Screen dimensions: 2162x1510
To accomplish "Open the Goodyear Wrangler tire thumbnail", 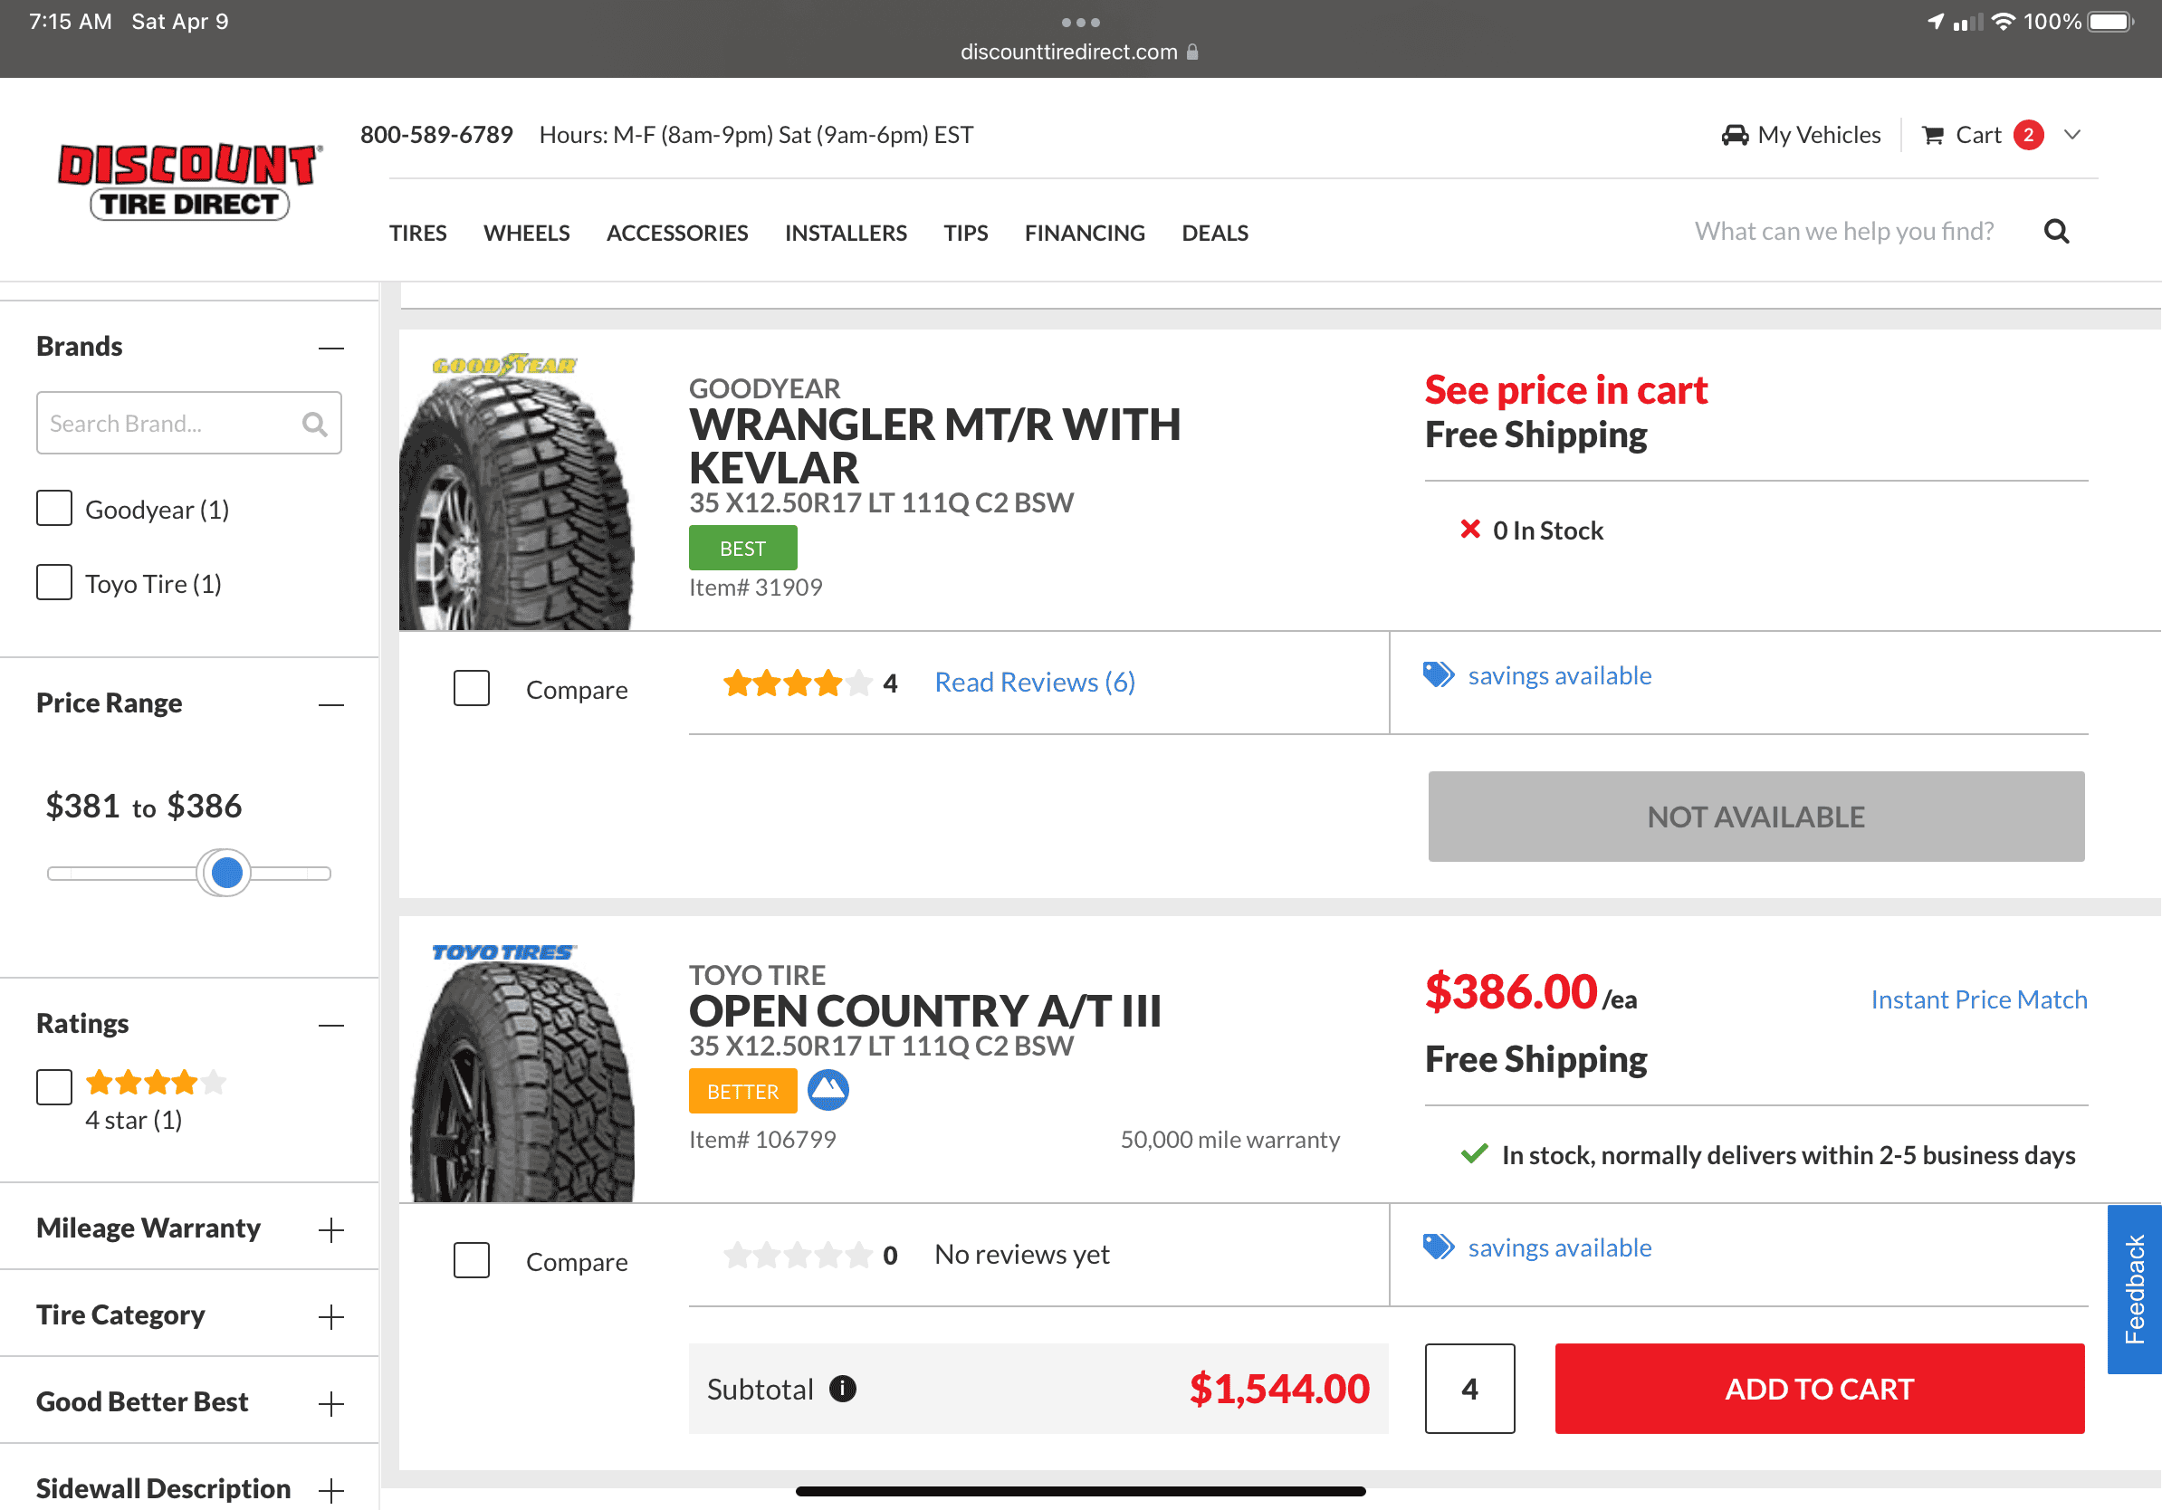I will tap(517, 503).
